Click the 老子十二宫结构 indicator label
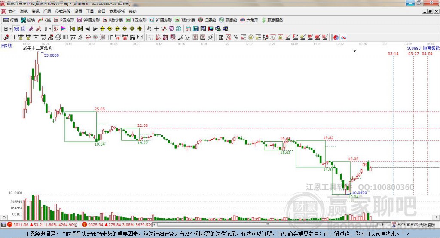 tap(38, 48)
